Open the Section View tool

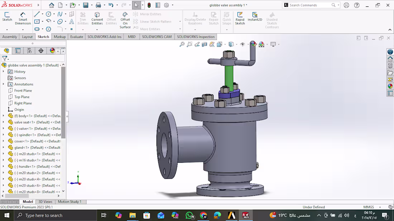click(205, 44)
